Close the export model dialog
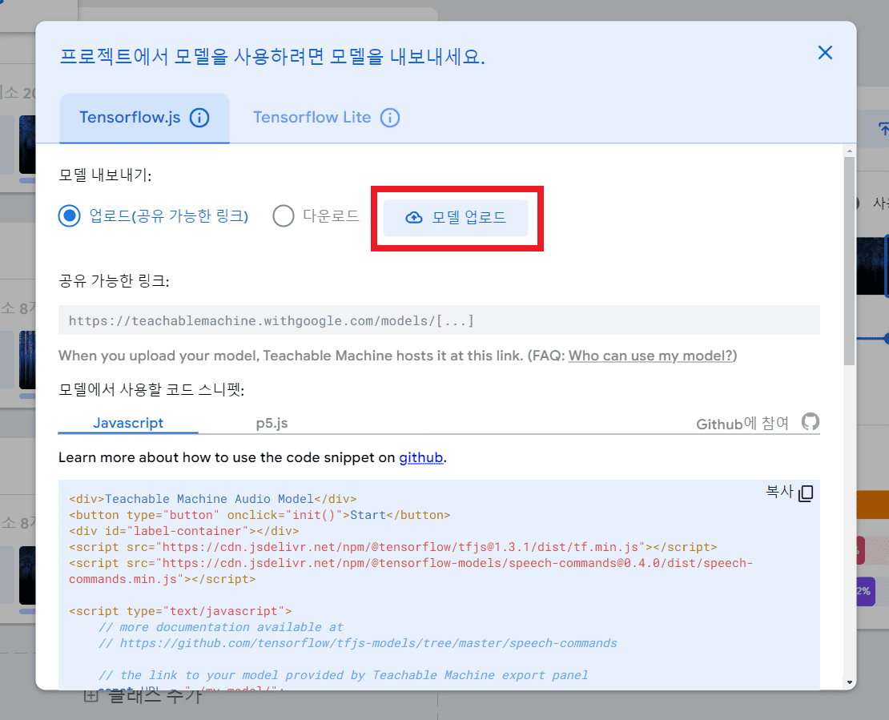 pyautogui.click(x=825, y=53)
